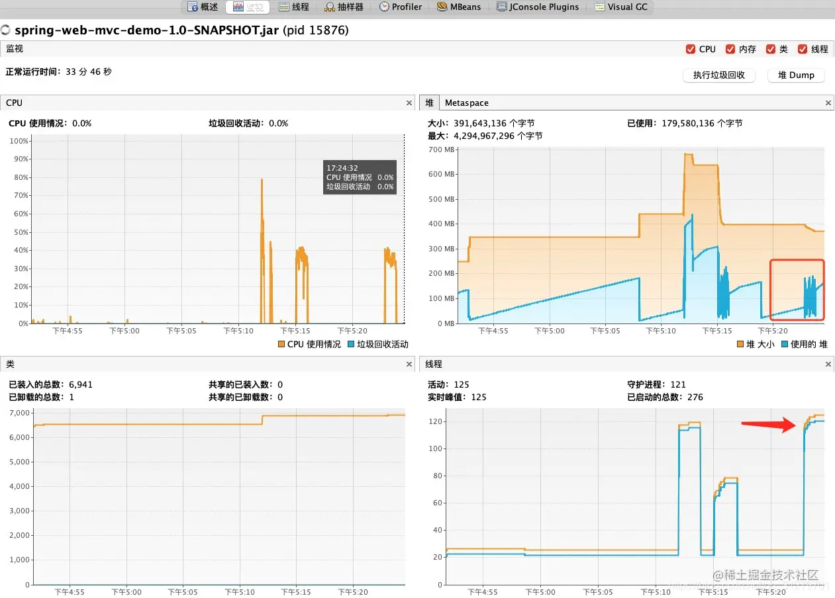Click the CPU 使用情况 legend swatch

tap(281, 344)
